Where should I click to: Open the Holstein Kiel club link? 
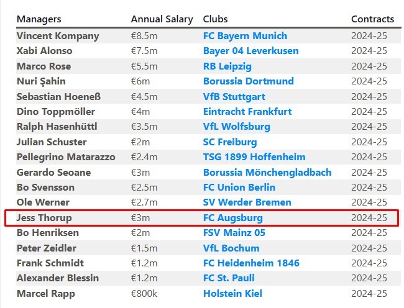(x=232, y=294)
